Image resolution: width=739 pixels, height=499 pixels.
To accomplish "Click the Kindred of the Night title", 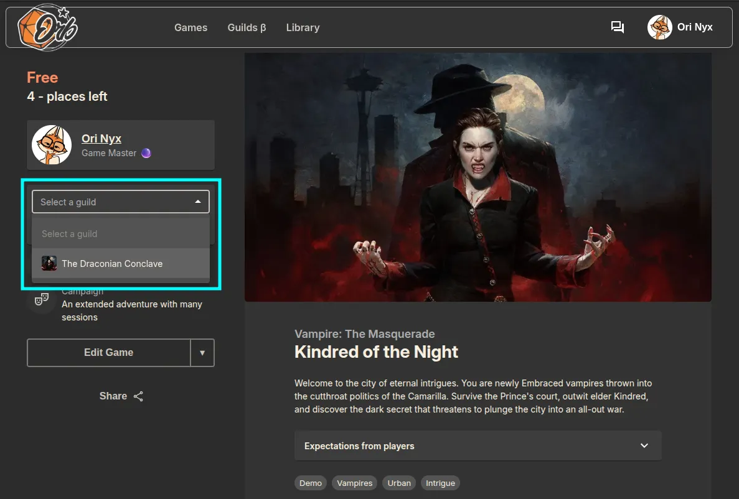I will click(x=376, y=352).
